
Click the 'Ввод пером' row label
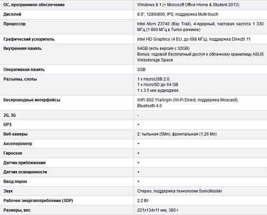[15, 182]
